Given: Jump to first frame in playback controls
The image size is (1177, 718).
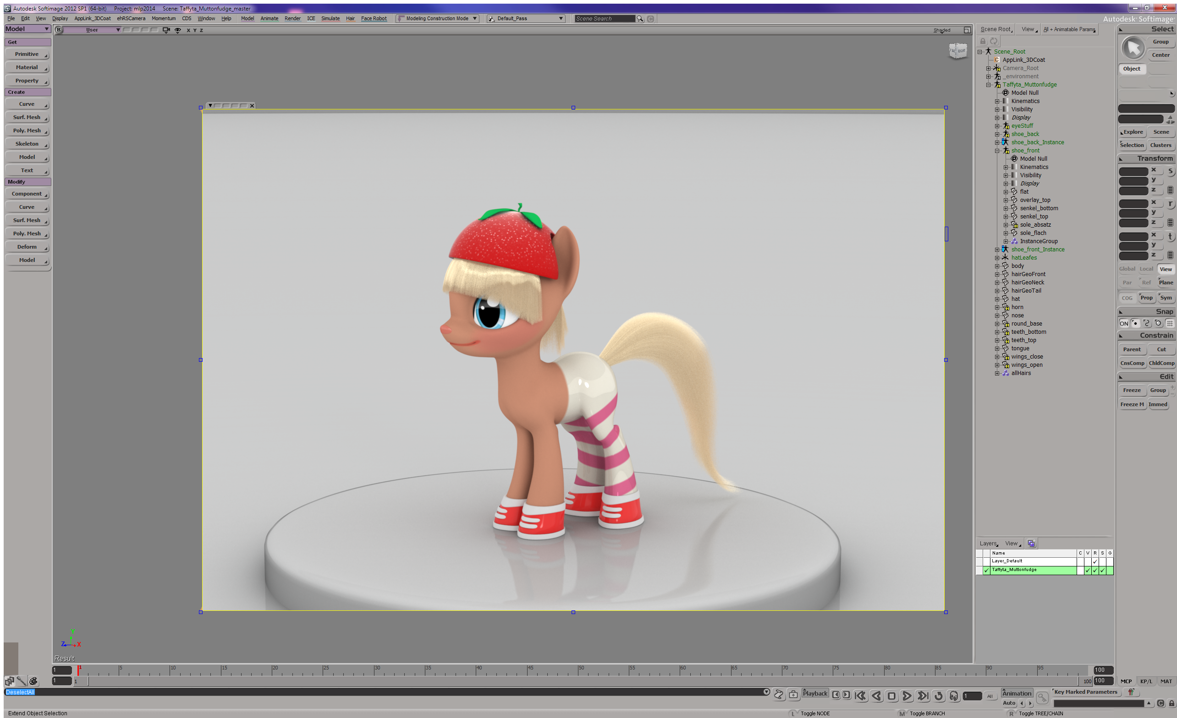Looking at the screenshot, I should click(860, 696).
